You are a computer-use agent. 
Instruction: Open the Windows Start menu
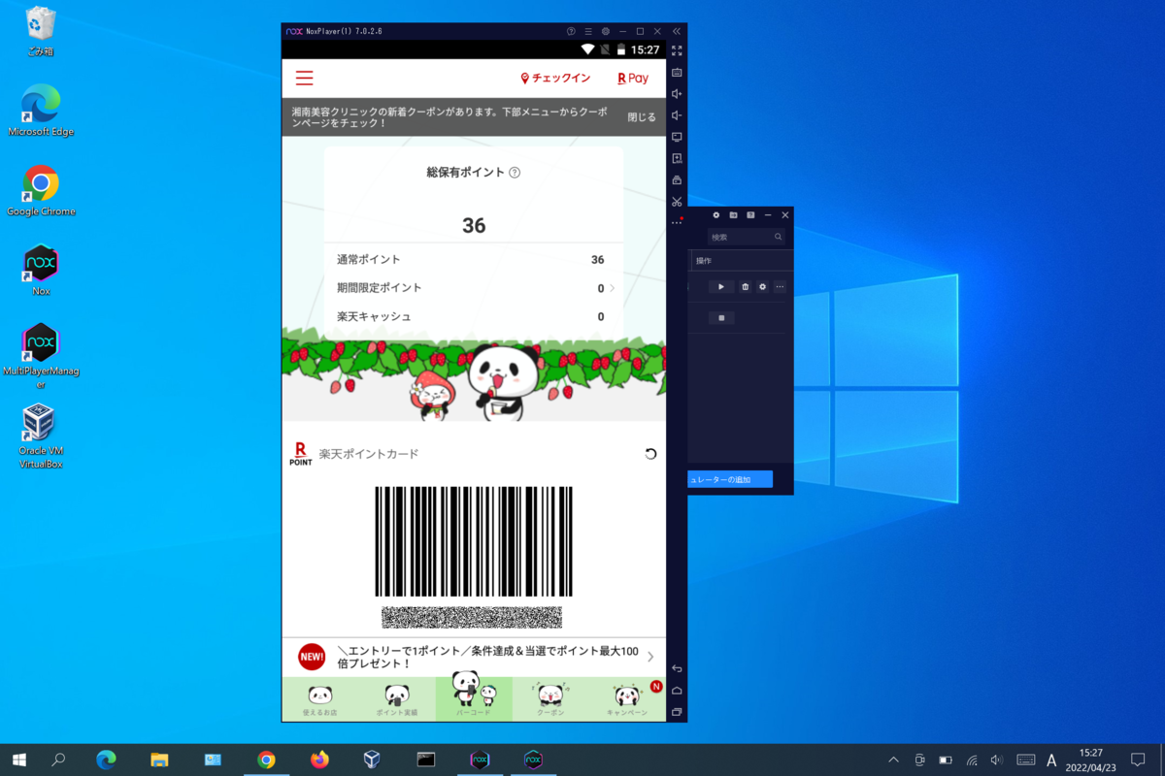(x=18, y=760)
